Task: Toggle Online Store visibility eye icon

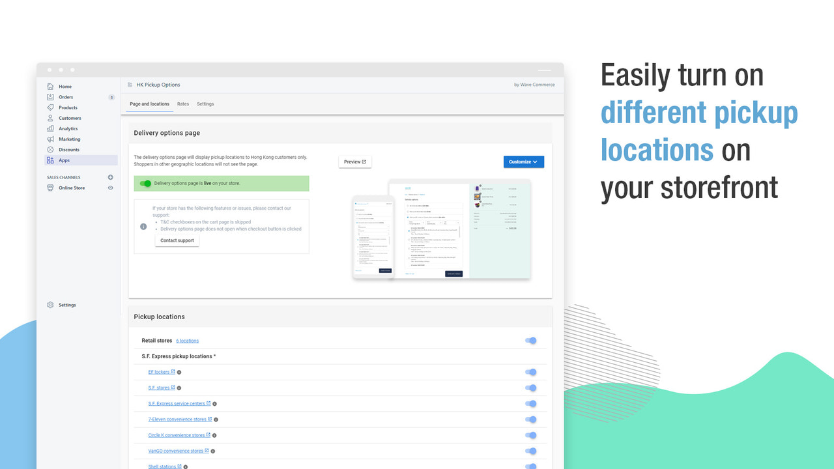Action: 110,188
